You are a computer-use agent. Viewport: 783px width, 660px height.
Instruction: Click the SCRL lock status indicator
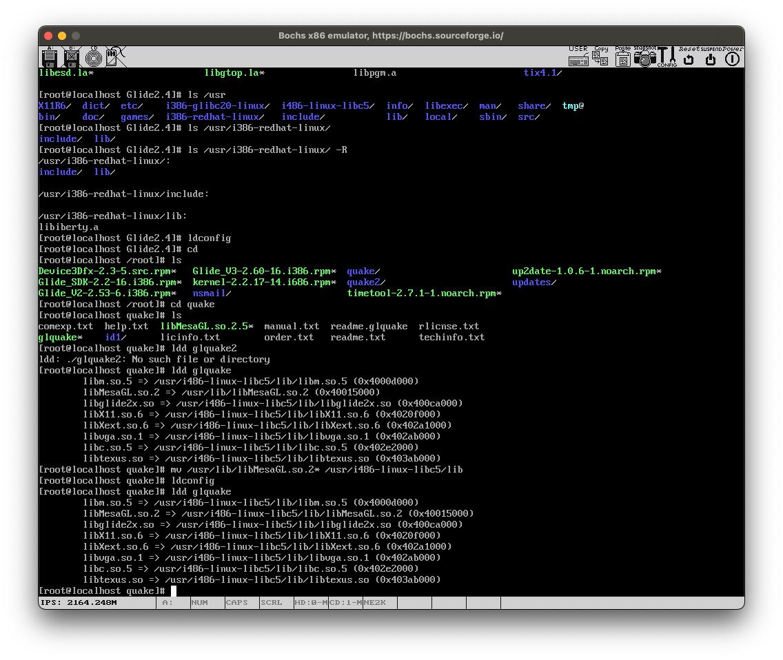tap(276, 603)
